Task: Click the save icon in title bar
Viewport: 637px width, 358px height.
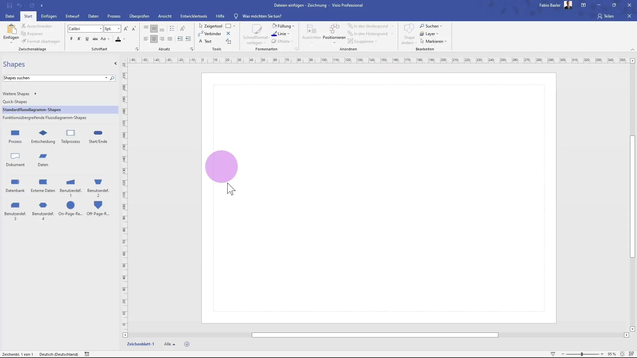Action: tap(10, 5)
